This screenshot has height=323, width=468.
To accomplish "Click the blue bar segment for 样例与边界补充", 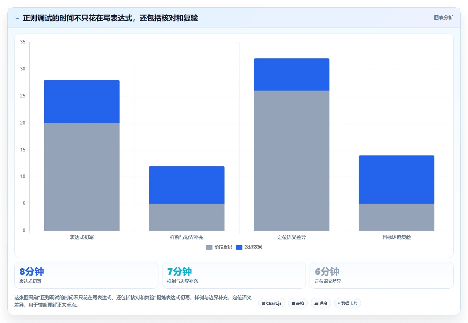I will pos(187,185).
